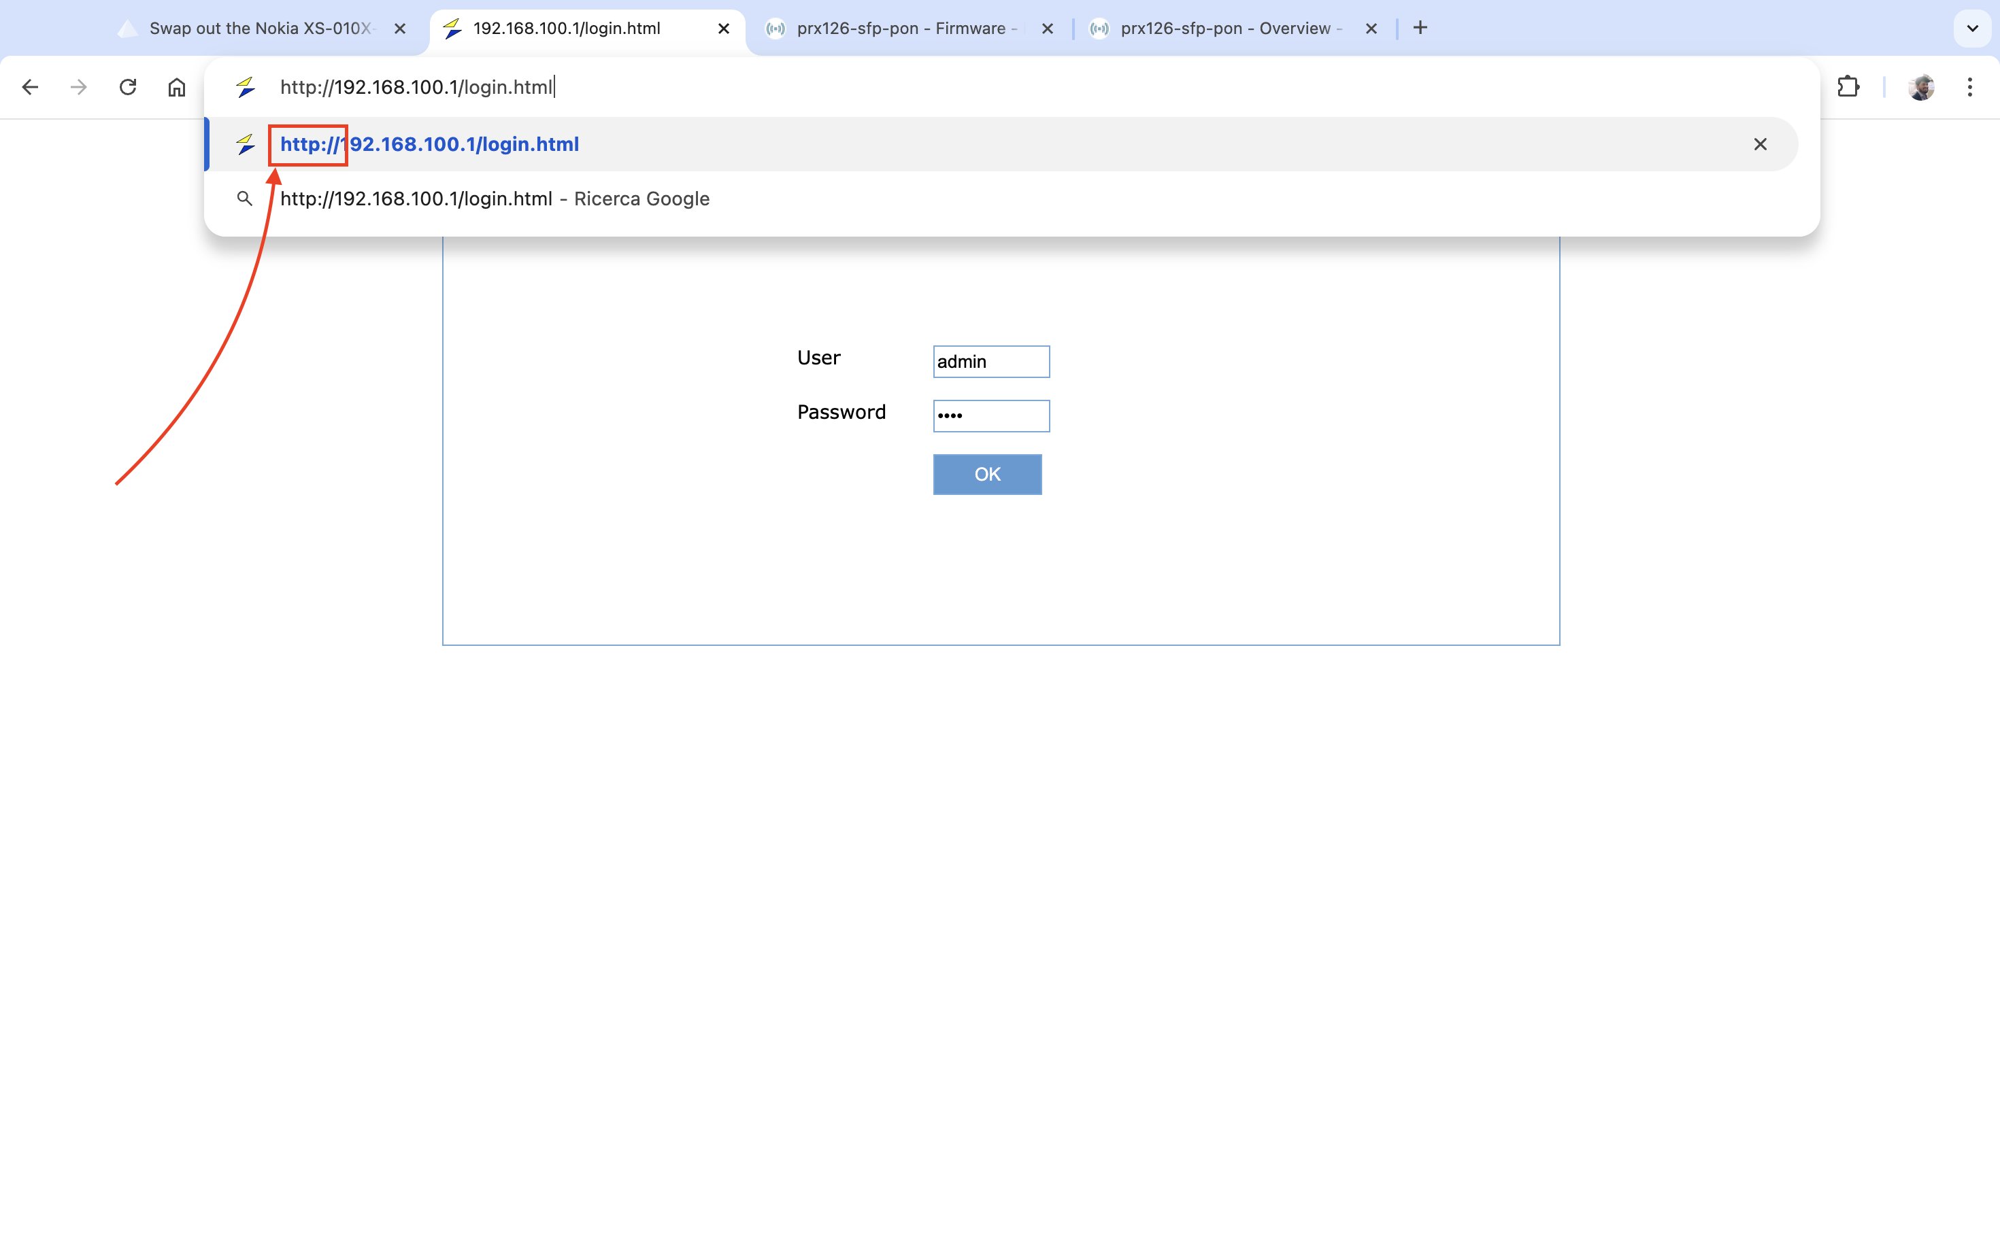Open the browser home page
Viewport: 2000px width, 1251px height.
point(176,87)
